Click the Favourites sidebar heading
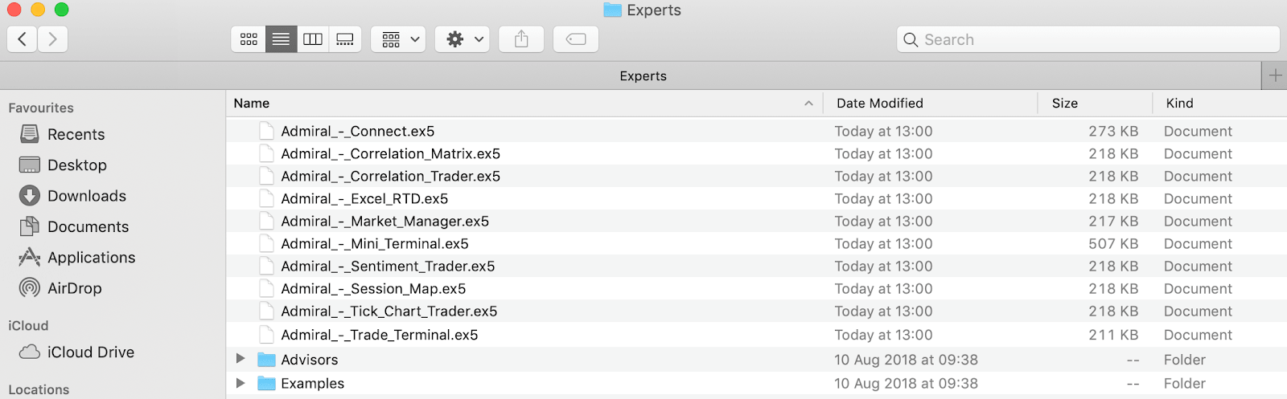 (41, 108)
